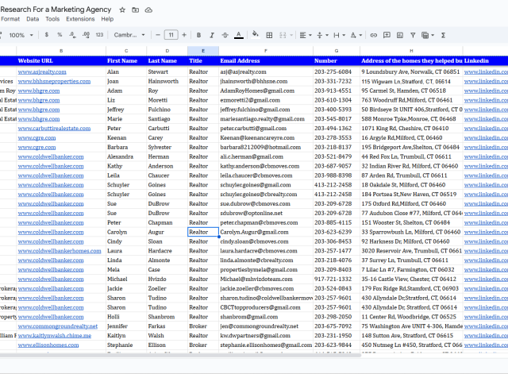Open www.coldwellbankerhomes.com link
This screenshot has height=374, width=508.
click(x=60, y=251)
